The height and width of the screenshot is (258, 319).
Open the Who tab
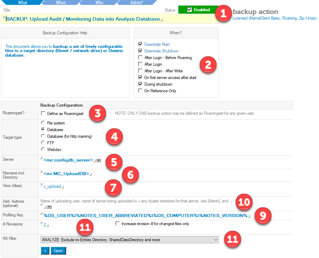[x=99, y=2]
